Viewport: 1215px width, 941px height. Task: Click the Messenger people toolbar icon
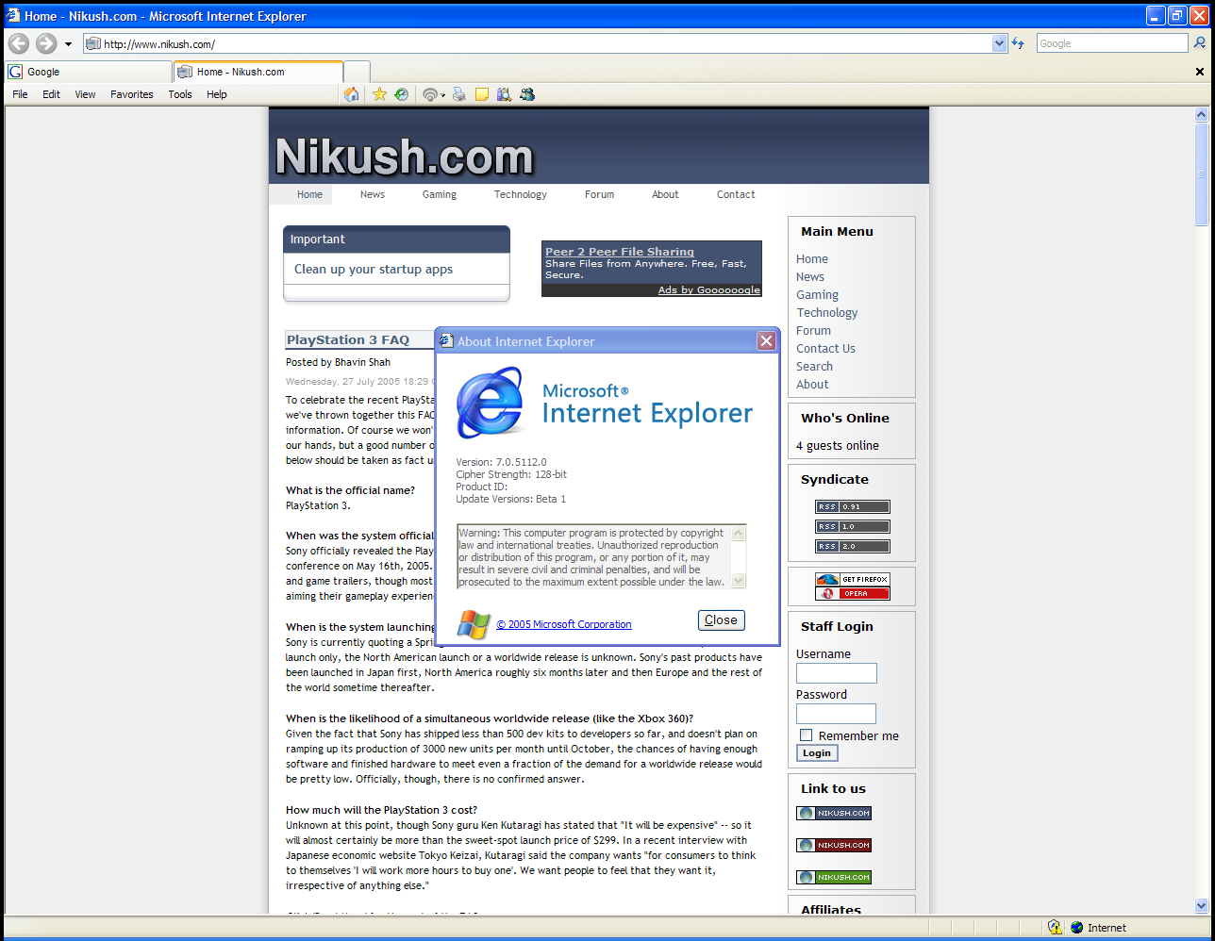pos(527,94)
